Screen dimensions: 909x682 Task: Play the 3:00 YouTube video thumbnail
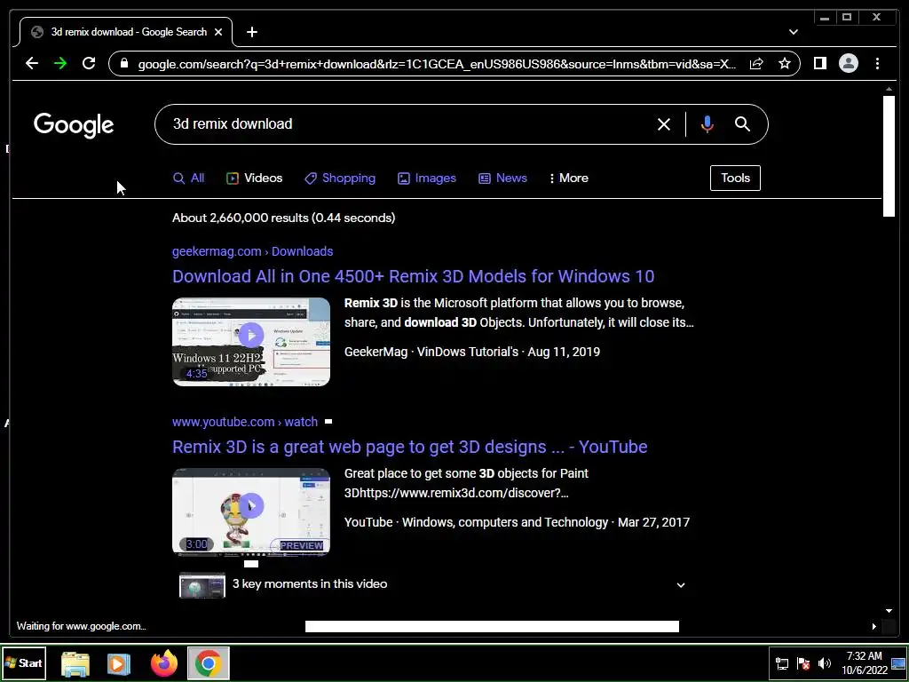251,512
